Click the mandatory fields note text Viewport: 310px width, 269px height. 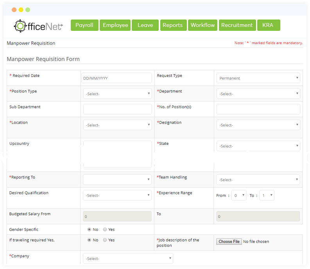tap(269, 43)
